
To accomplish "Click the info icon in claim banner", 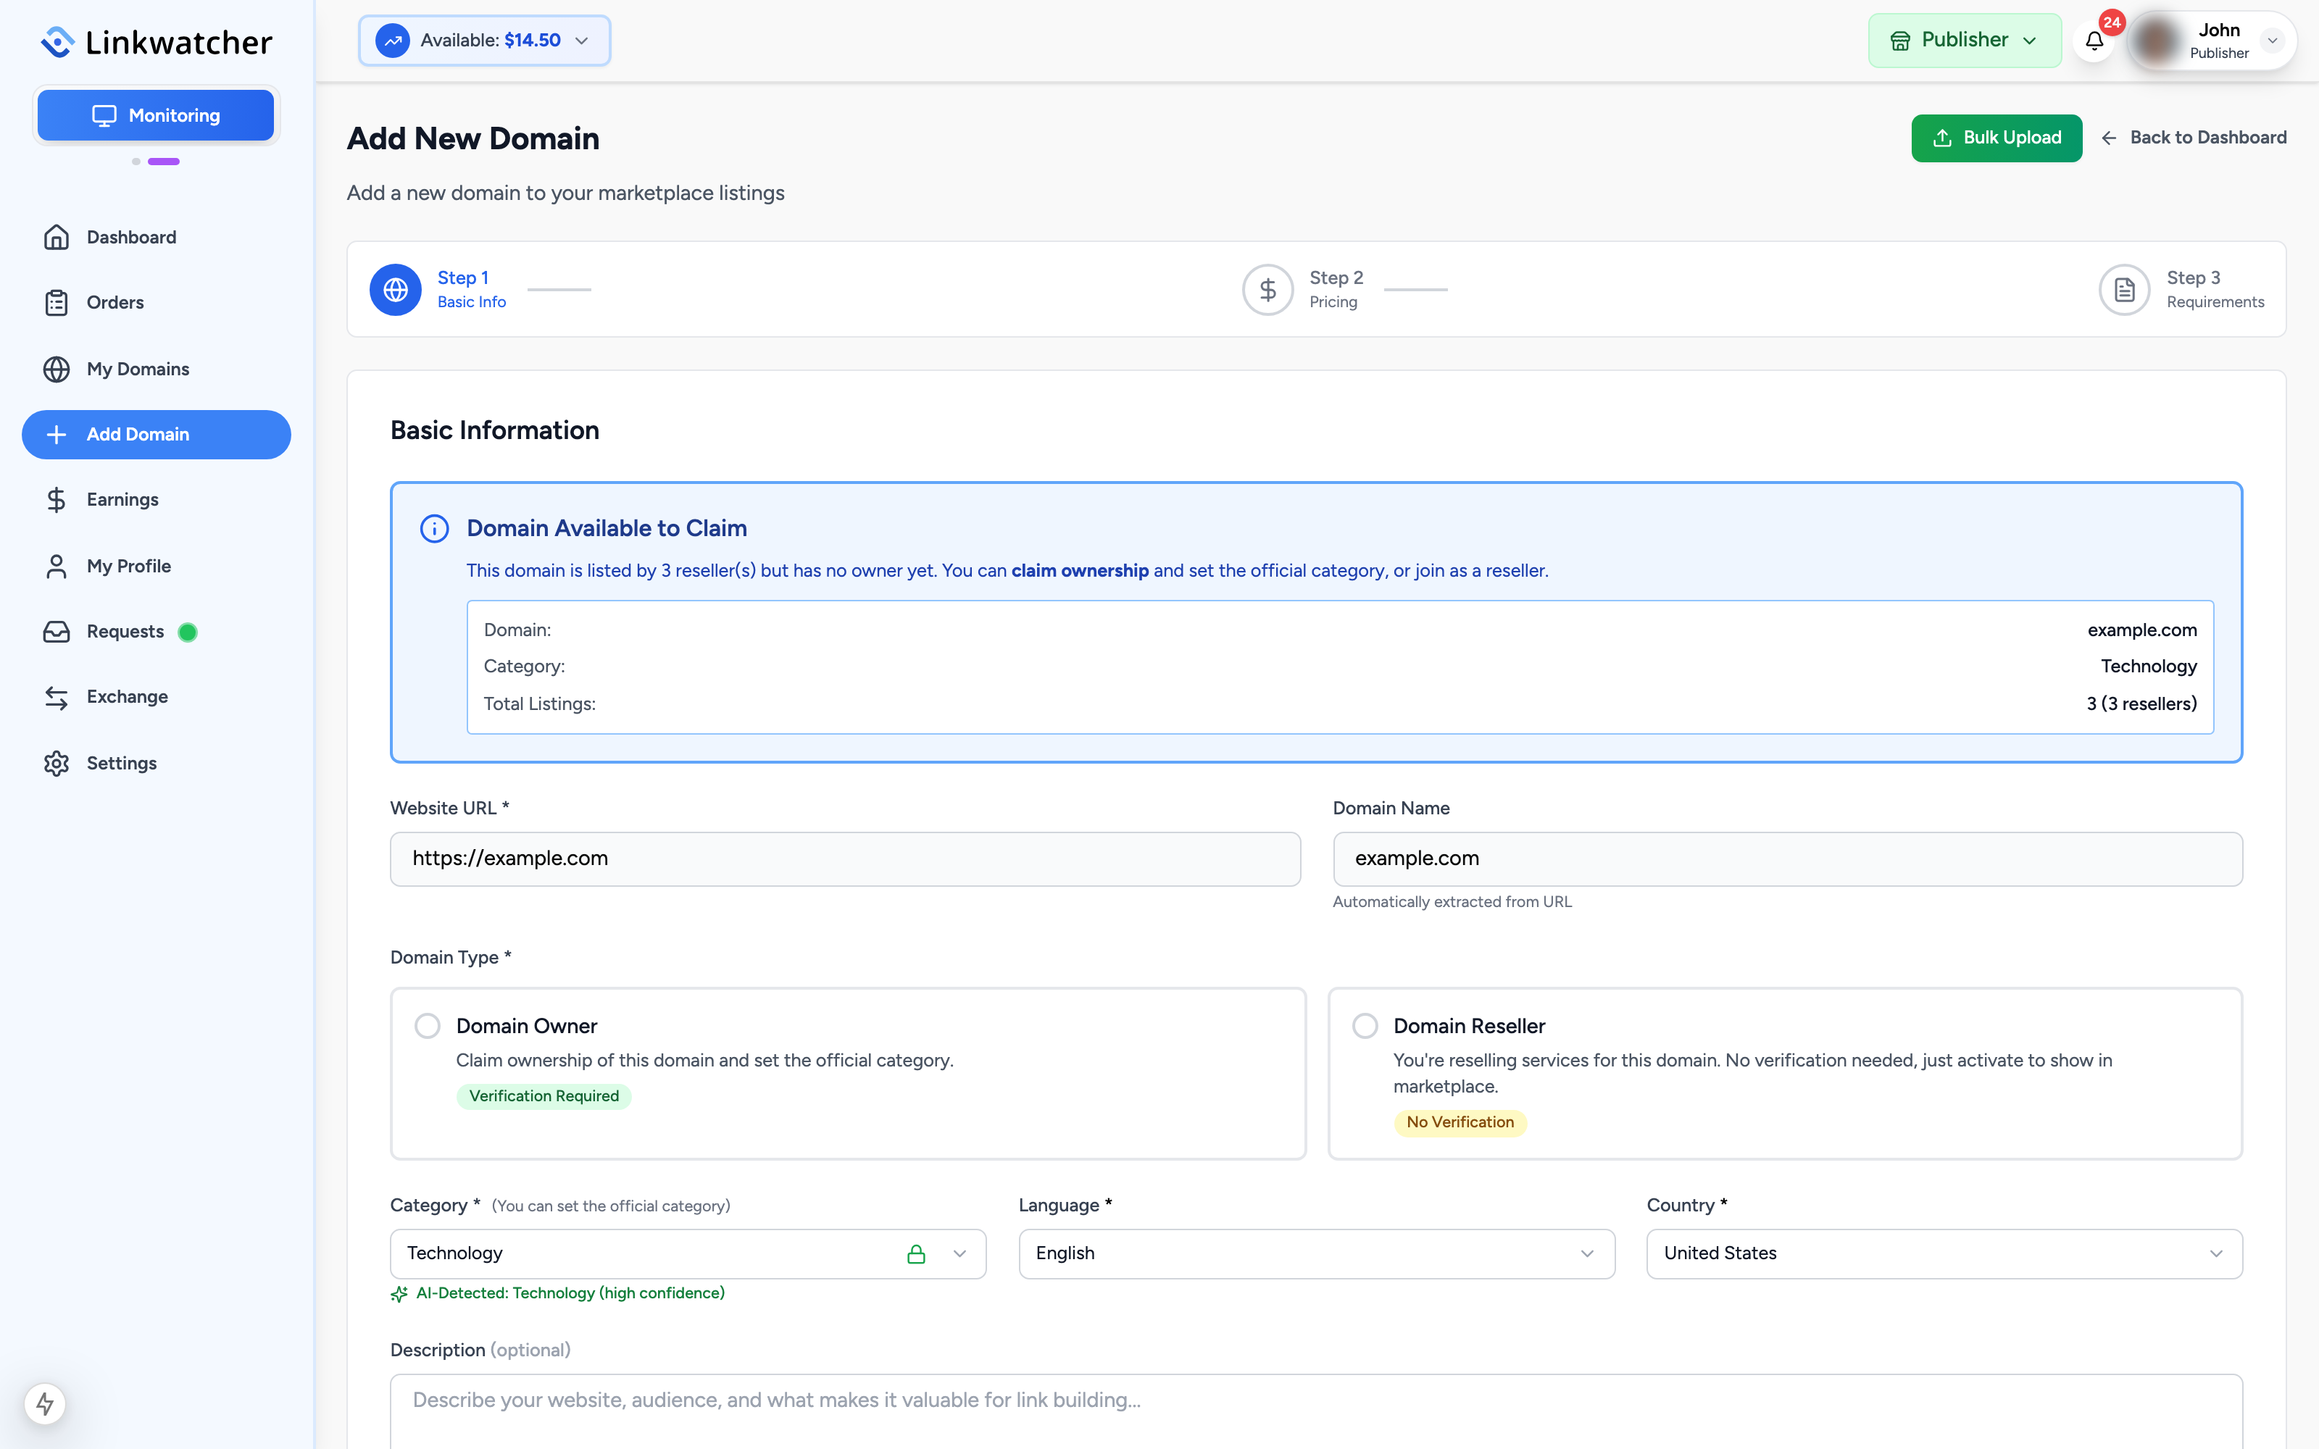I will pos(434,528).
